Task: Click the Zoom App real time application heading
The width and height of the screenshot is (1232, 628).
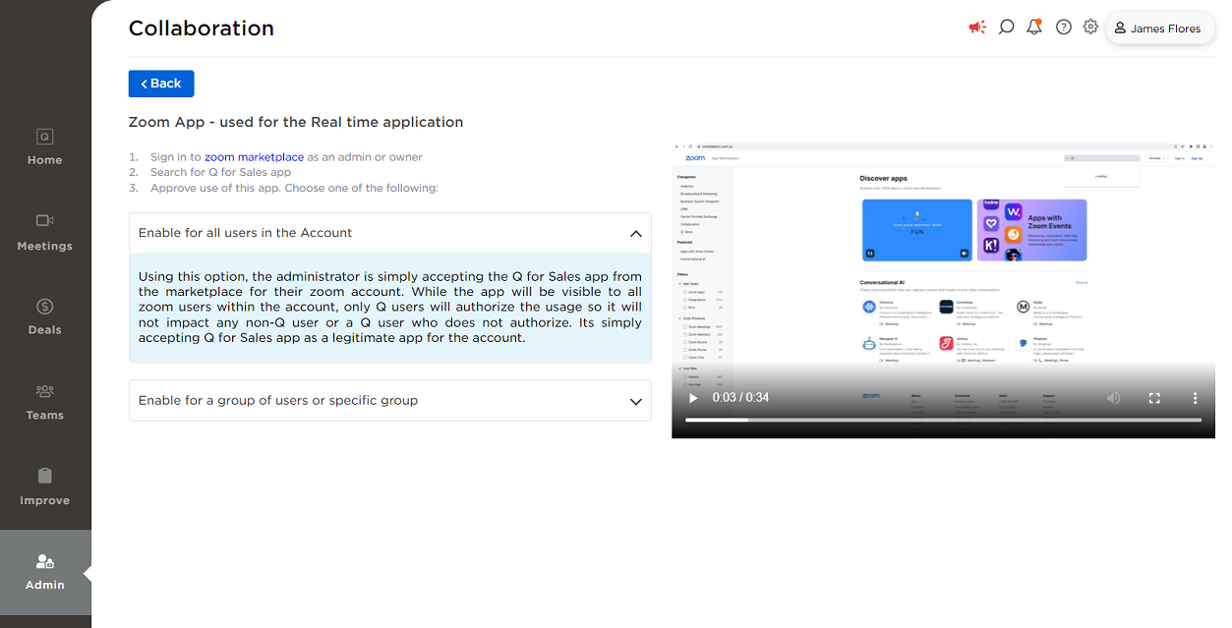Action: (296, 122)
